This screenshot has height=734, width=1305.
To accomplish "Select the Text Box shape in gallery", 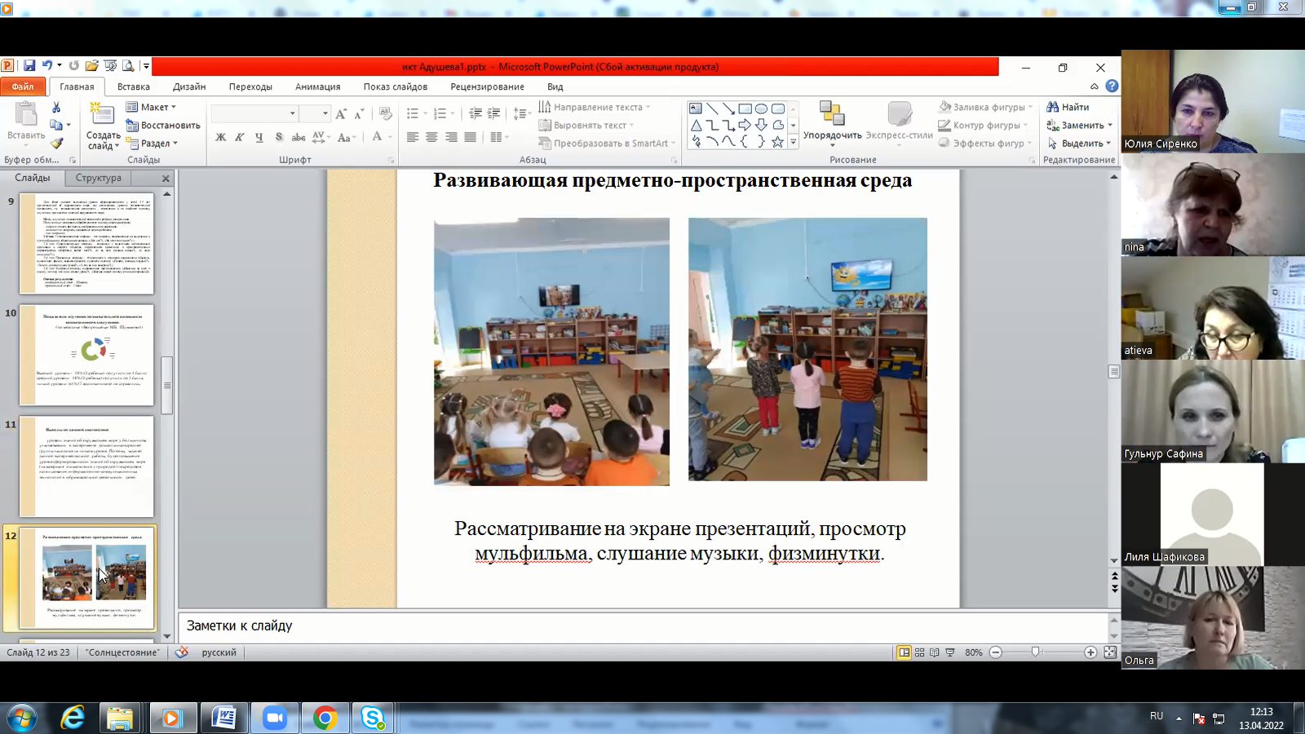I will tap(696, 108).
